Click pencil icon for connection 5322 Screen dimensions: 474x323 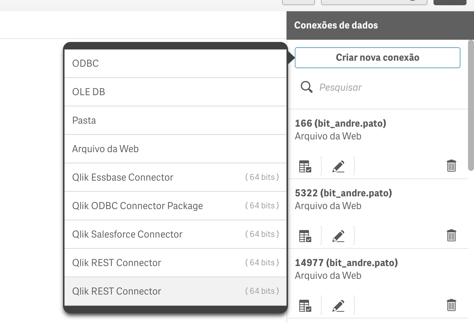point(338,236)
